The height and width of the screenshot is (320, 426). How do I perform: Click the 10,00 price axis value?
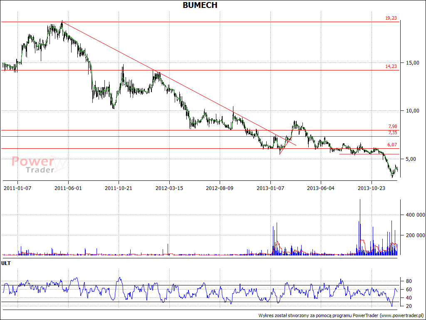click(x=412, y=111)
